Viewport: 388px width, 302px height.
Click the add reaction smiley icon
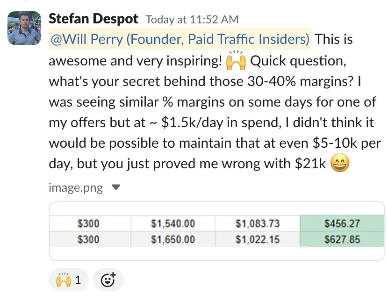(x=108, y=280)
